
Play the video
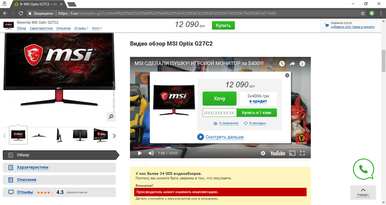click(x=140, y=153)
